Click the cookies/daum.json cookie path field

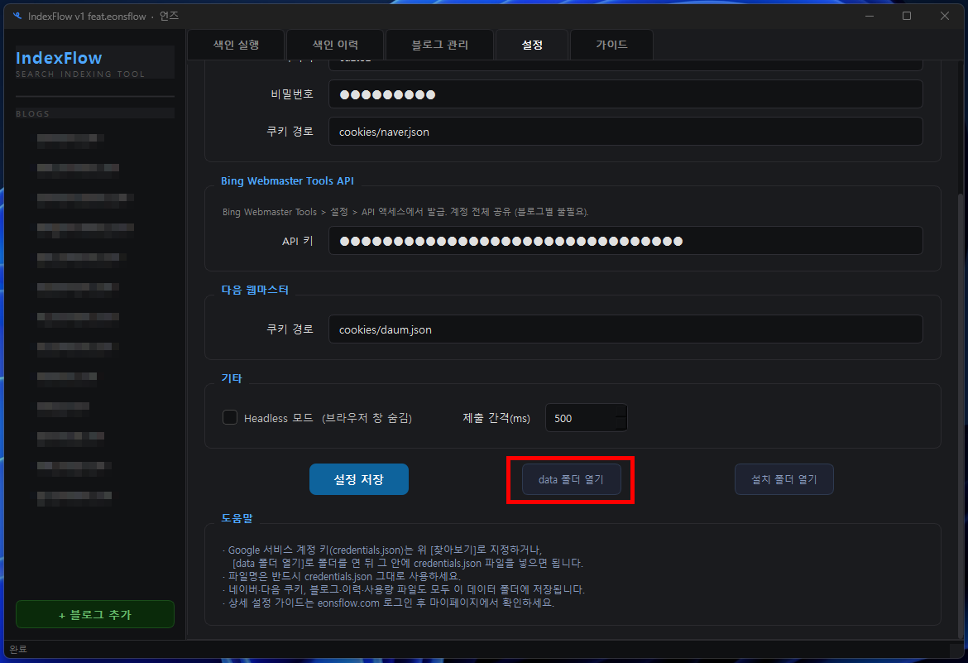click(625, 329)
